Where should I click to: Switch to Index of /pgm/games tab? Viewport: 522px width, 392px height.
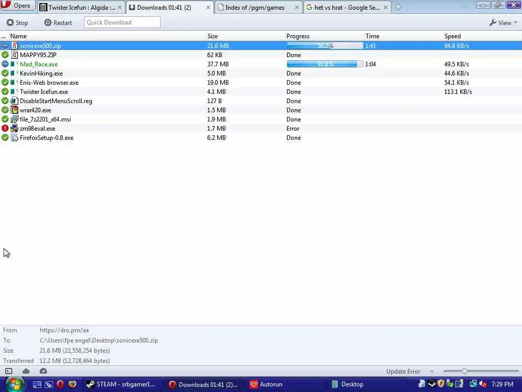click(258, 7)
